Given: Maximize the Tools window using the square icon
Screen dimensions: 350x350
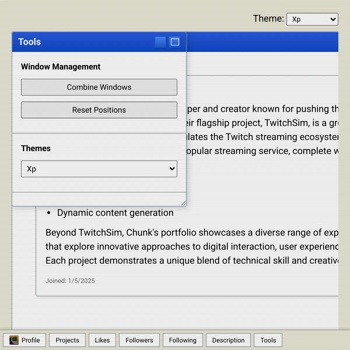Looking at the screenshot, I should tap(175, 42).
